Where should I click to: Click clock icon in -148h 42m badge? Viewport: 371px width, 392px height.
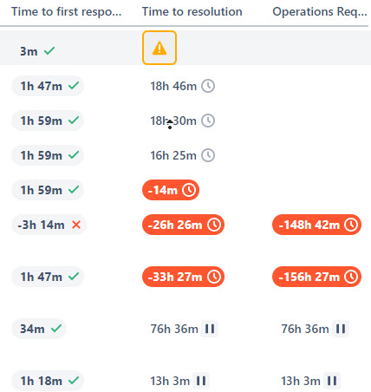pyautogui.click(x=351, y=225)
